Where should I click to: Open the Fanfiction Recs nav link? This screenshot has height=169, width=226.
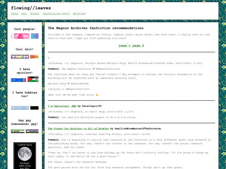pyautogui.click(x=56, y=13)
